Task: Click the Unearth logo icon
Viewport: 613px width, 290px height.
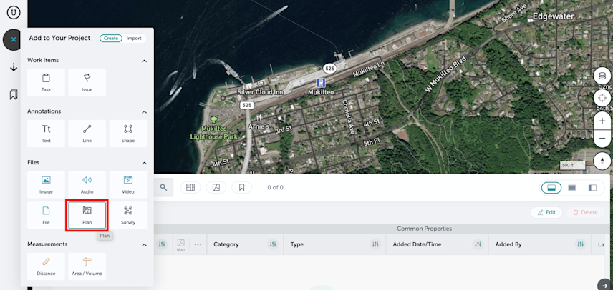Action: click(x=14, y=11)
